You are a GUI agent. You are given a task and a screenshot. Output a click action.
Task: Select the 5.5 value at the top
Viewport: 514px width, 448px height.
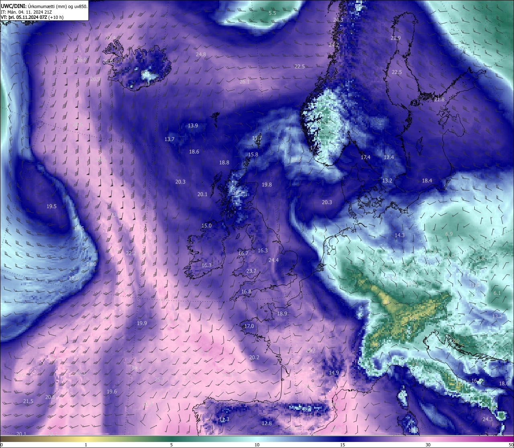[x=272, y=13]
